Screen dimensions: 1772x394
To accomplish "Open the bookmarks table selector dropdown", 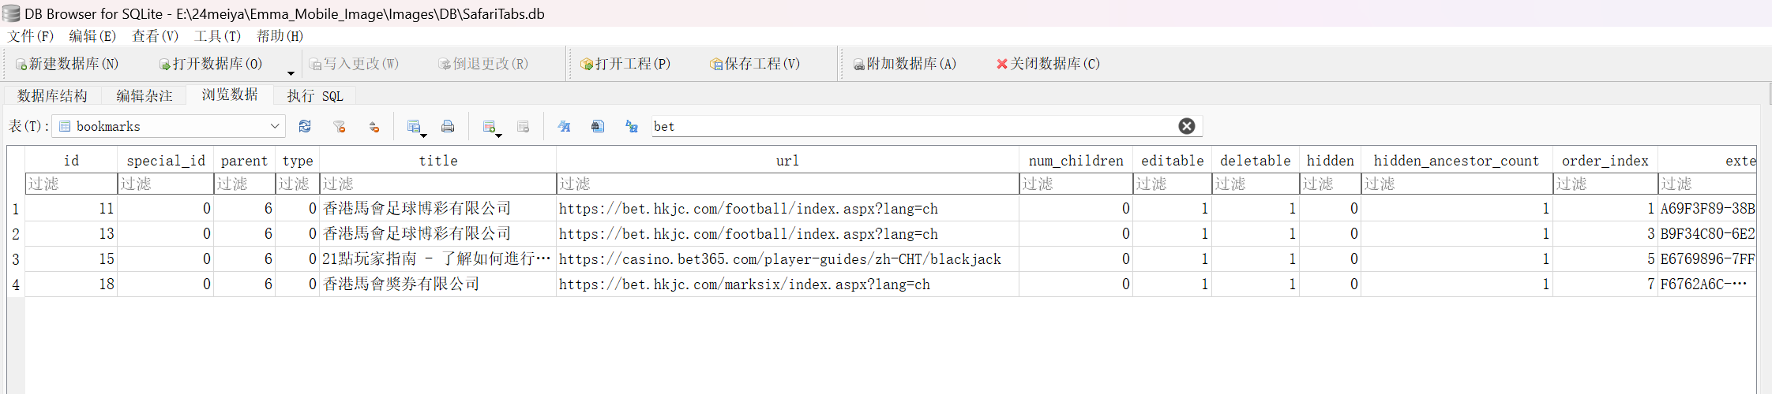I will [168, 126].
